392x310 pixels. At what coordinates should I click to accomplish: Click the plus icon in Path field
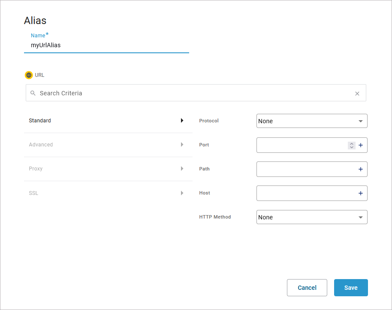pyautogui.click(x=360, y=169)
